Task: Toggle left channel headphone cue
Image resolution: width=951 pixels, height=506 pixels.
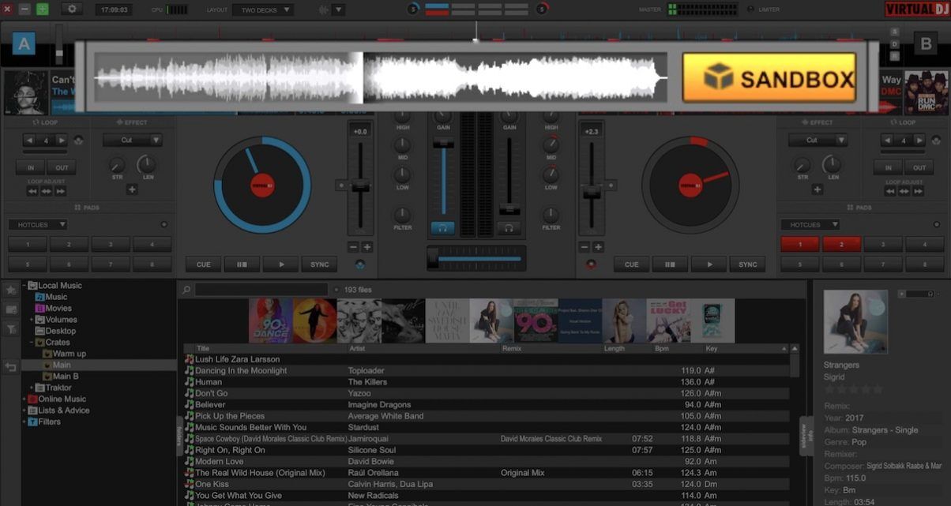Action: (x=442, y=228)
